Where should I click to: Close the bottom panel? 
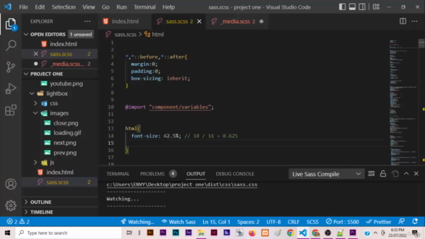[x=416, y=174]
